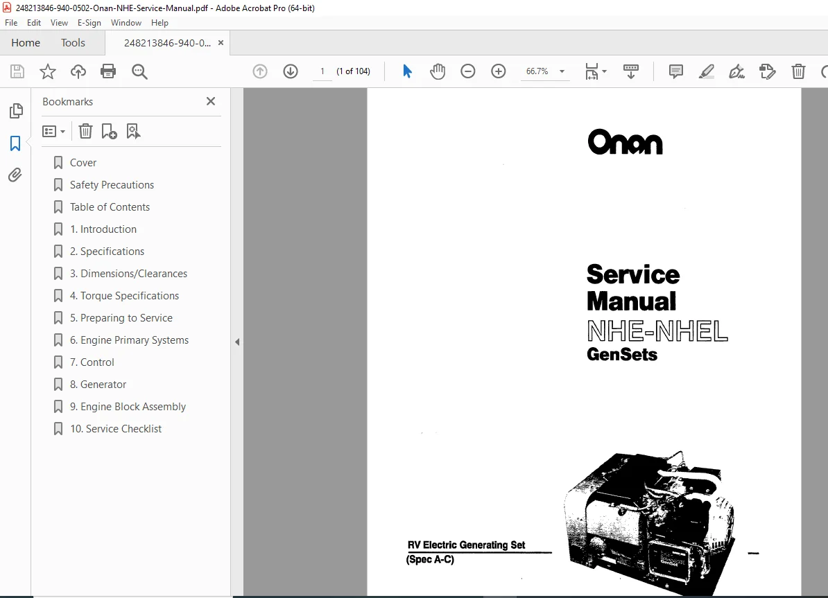This screenshot has width=828, height=598.
Task: Open bookmark 9. Engine Block Assembly
Action: point(128,407)
